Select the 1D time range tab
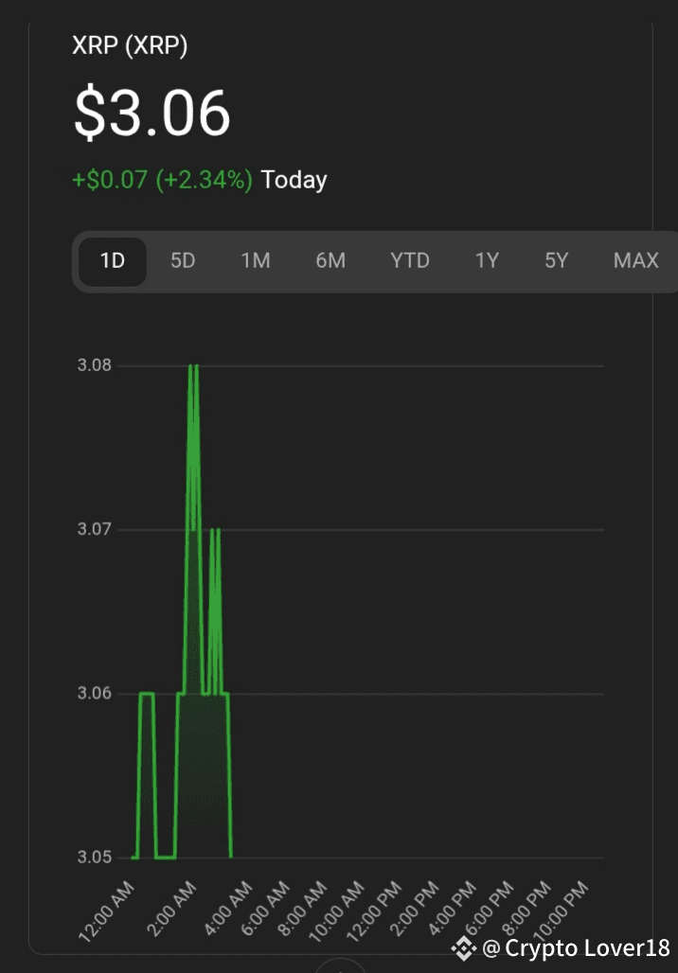678x973 pixels. [113, 260]
